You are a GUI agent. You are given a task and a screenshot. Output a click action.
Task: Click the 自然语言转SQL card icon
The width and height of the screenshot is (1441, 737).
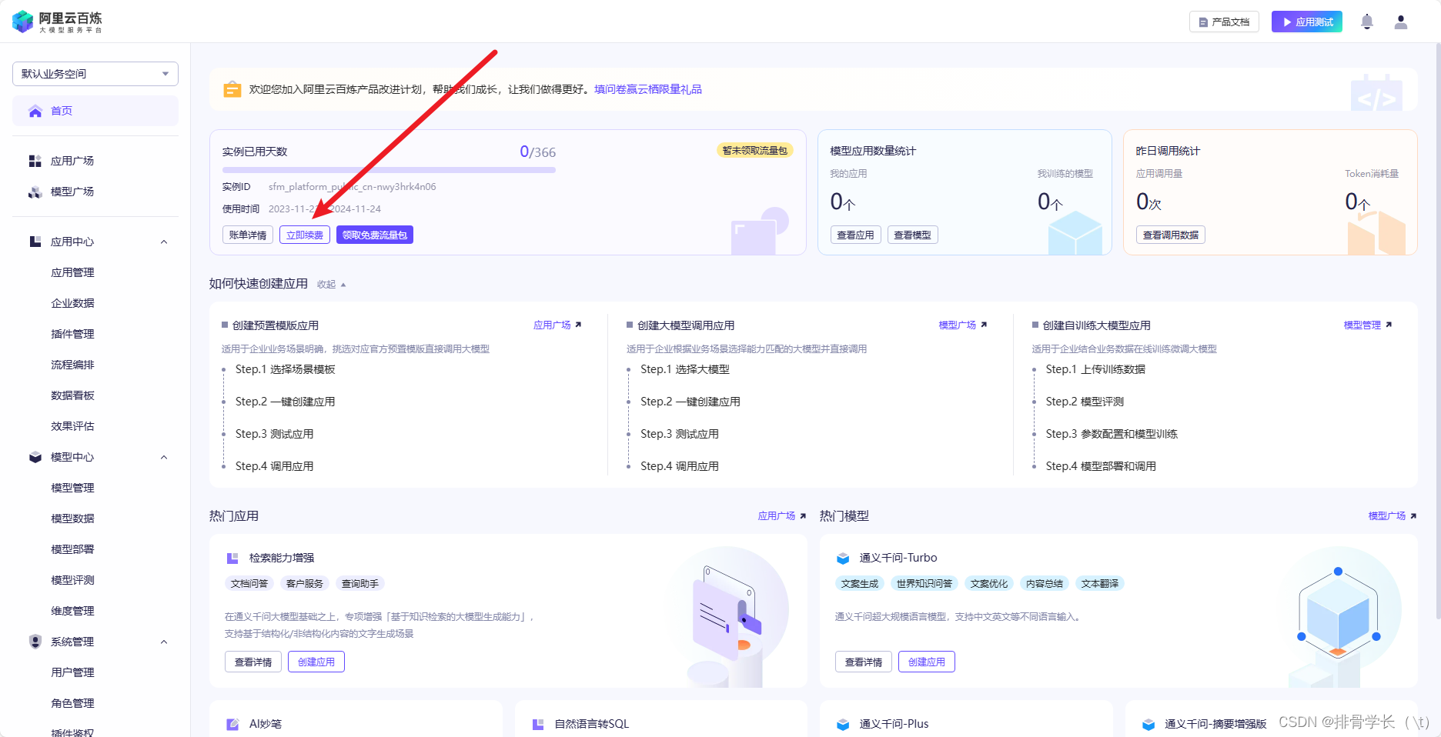click(x=538, y=724)
